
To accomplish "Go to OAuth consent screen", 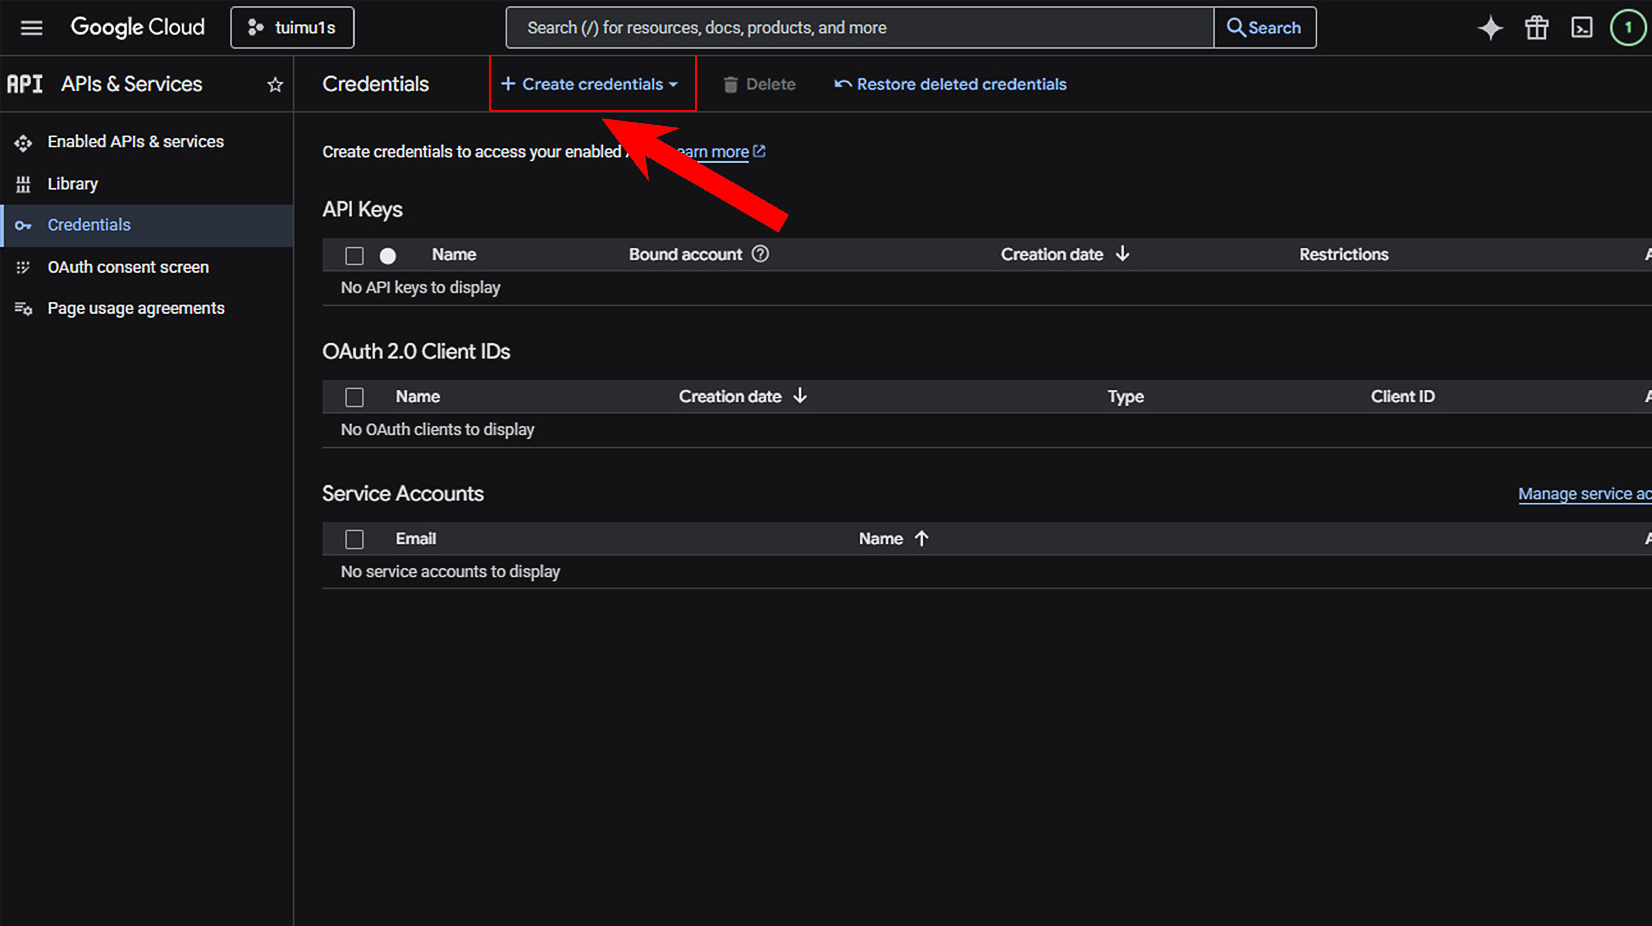I will point(128,267).
